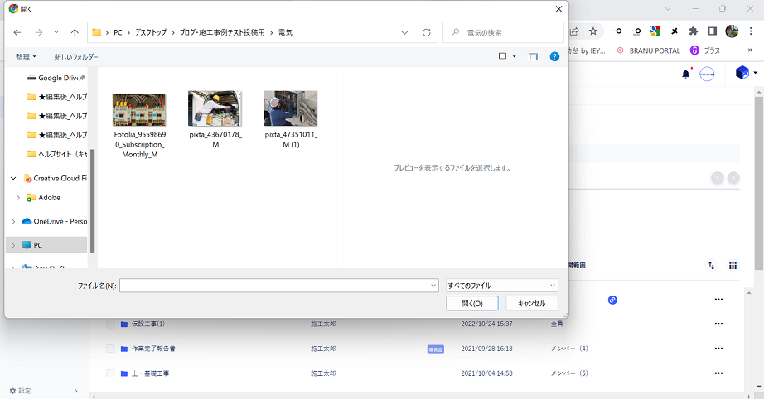Click the navigation pane scrollbar
Image resolution: width=764 pixels, height=399 pixels.
(92, 201)
